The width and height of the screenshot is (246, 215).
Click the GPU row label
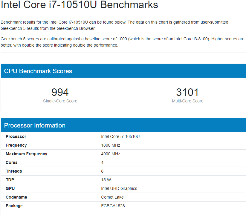10,188
